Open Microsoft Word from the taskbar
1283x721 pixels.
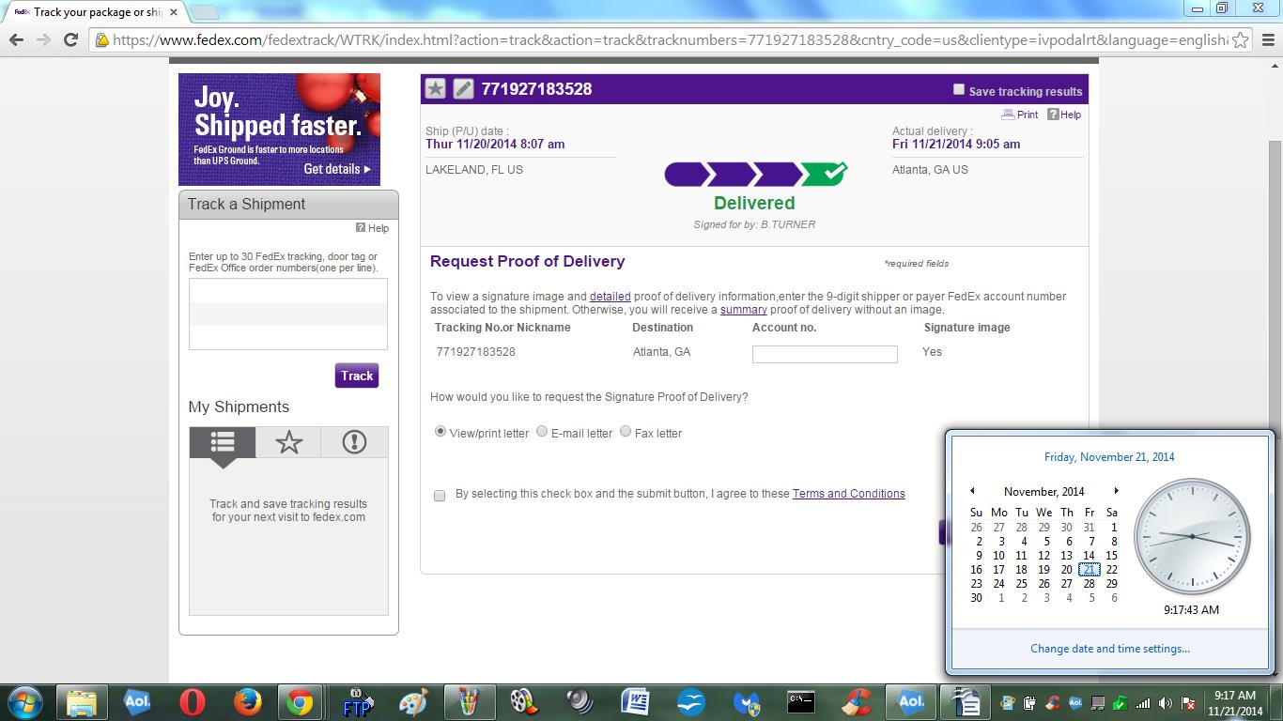click(x=636, y=702)
